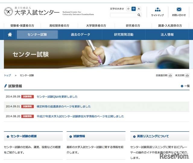Click 本文印刷 text link
The height and width of the screenshot is (163, 193).
click(x=180, y=75)
